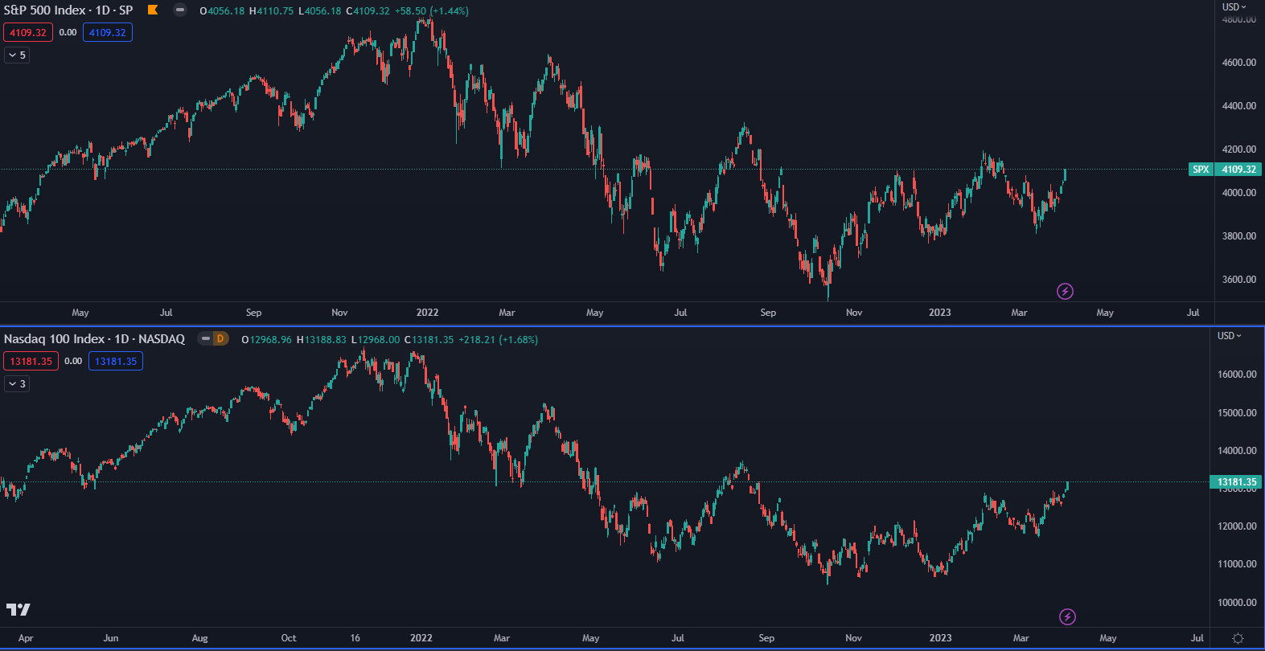
Task: Click the 13181.35 price label on Nasdaq axis
Action: 1236,482
